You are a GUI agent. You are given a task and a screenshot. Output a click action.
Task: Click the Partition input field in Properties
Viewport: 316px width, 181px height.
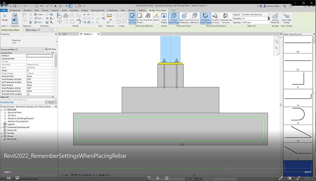click(x=40, y=56)
